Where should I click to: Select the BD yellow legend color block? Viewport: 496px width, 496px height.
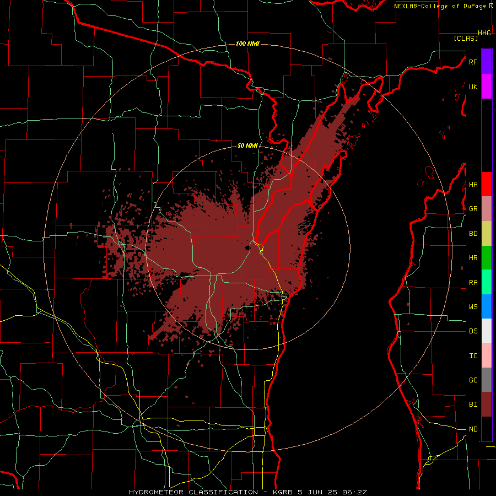pyautogui.click(x=487, y=233)
